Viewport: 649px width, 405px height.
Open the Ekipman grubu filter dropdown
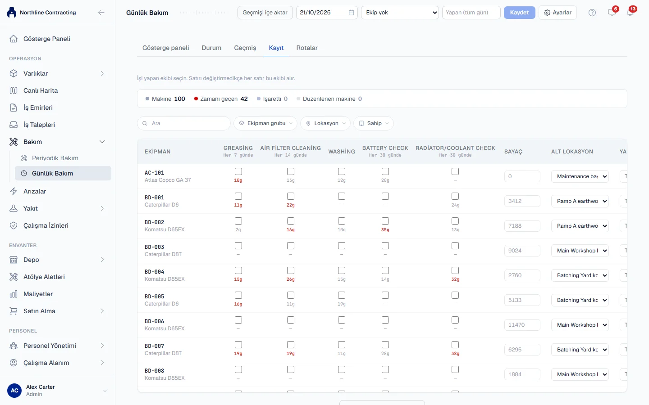pos(265,123)
